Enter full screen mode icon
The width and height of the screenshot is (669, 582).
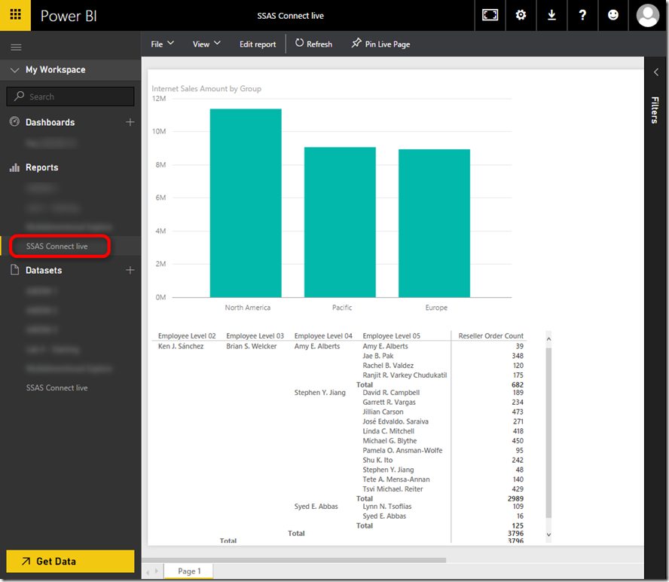click(490, 15)
